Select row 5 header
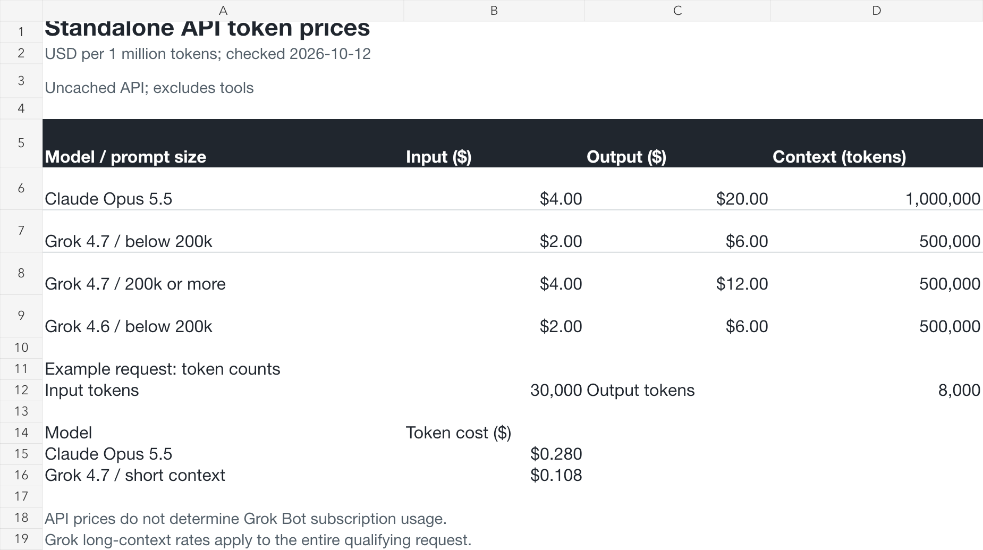This screenshot has width=983, height=550. [21, 143]
